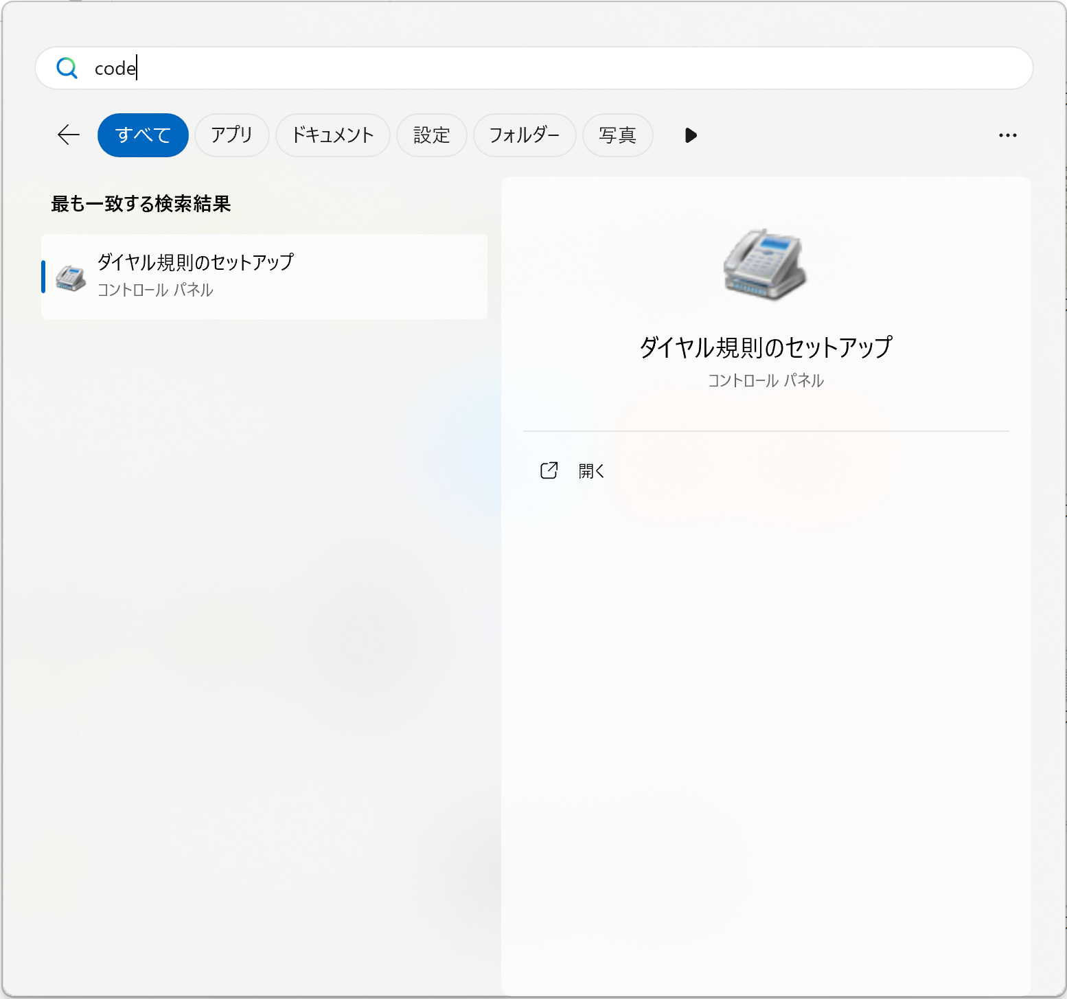The width and height of the screenshot is (1067, 999).
Task: Select the すべて filter tab
Action: [x=143, y=135]
